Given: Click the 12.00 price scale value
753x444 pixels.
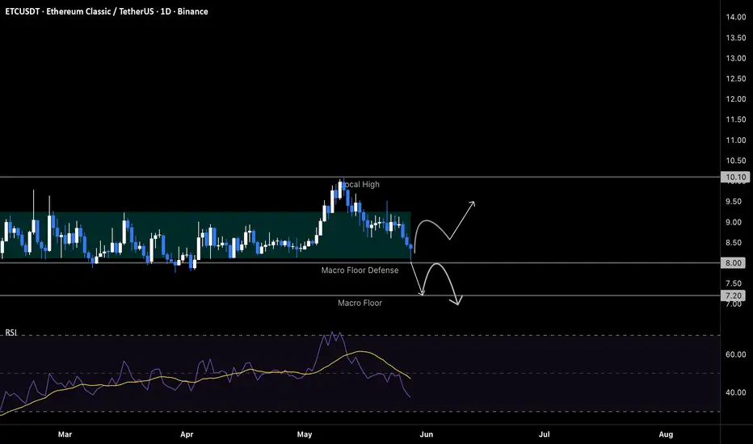Looking at the screenshot, I should pyautogui.click(x=736, y=99).
